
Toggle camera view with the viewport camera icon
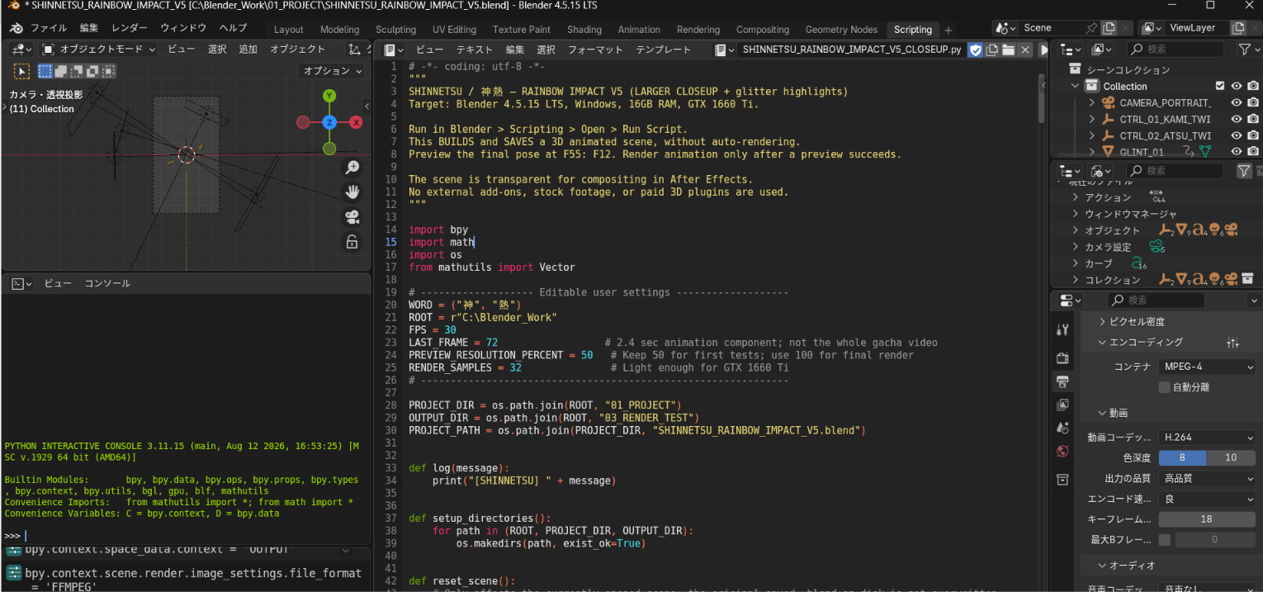[x=352, y=217]
